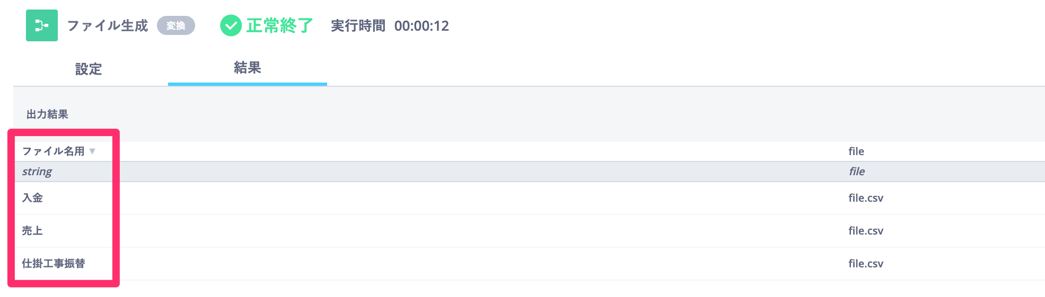
Task: Open file.csv in the 入金 row
Action: (865, 198)
